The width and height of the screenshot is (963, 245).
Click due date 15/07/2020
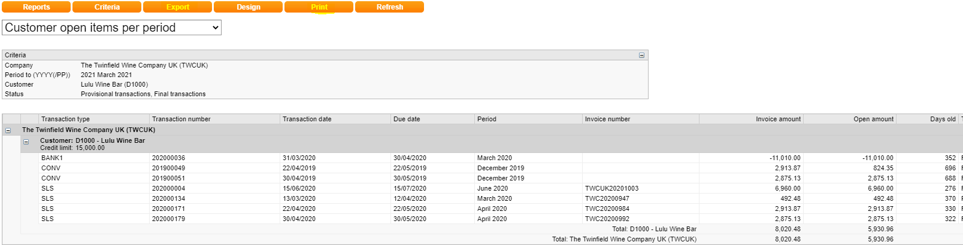pyautogui.click(x=410, y=188)
